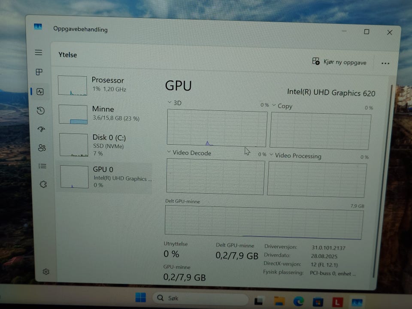Open File Explorer from the taskbar
Image resolution: width=412 pixels, height=309 pixels.
279,300
